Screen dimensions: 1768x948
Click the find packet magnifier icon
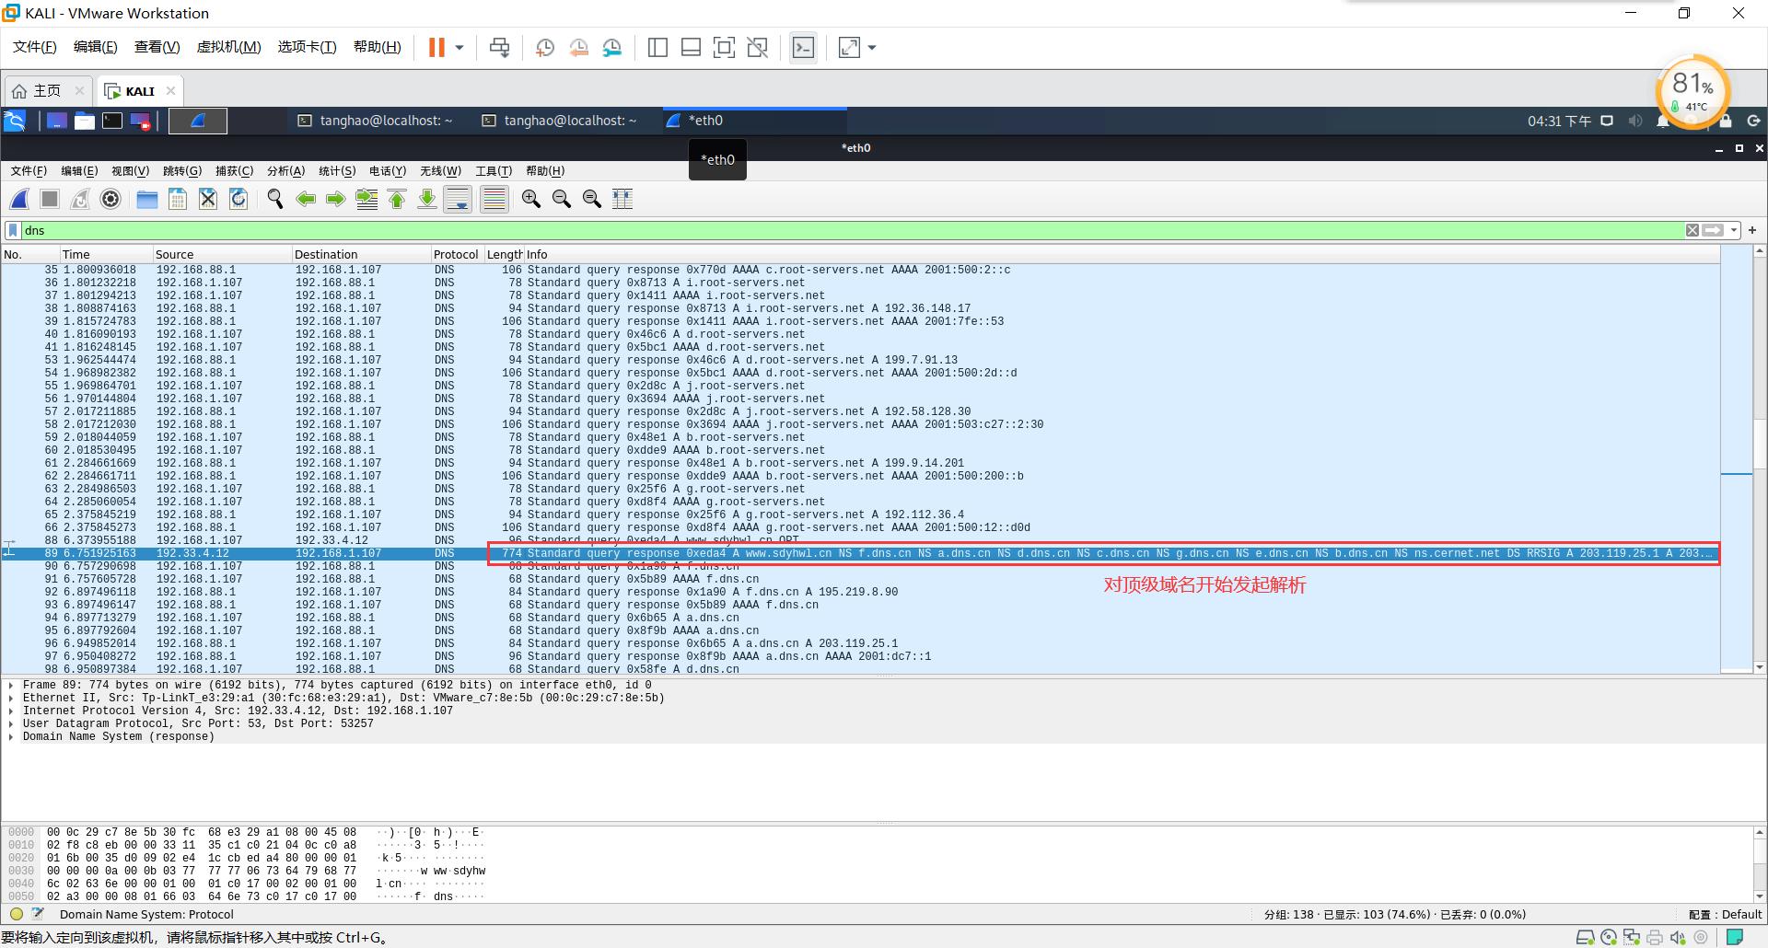click(274, 199)
